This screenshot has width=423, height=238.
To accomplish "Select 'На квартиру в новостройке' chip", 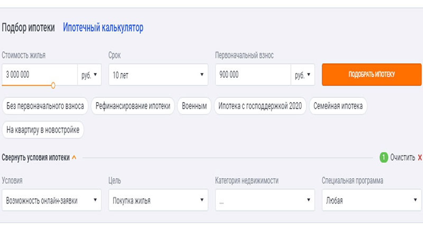I will click(43, 129).
